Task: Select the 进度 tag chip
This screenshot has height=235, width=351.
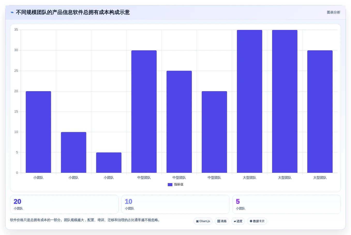Action: (238, 221)
